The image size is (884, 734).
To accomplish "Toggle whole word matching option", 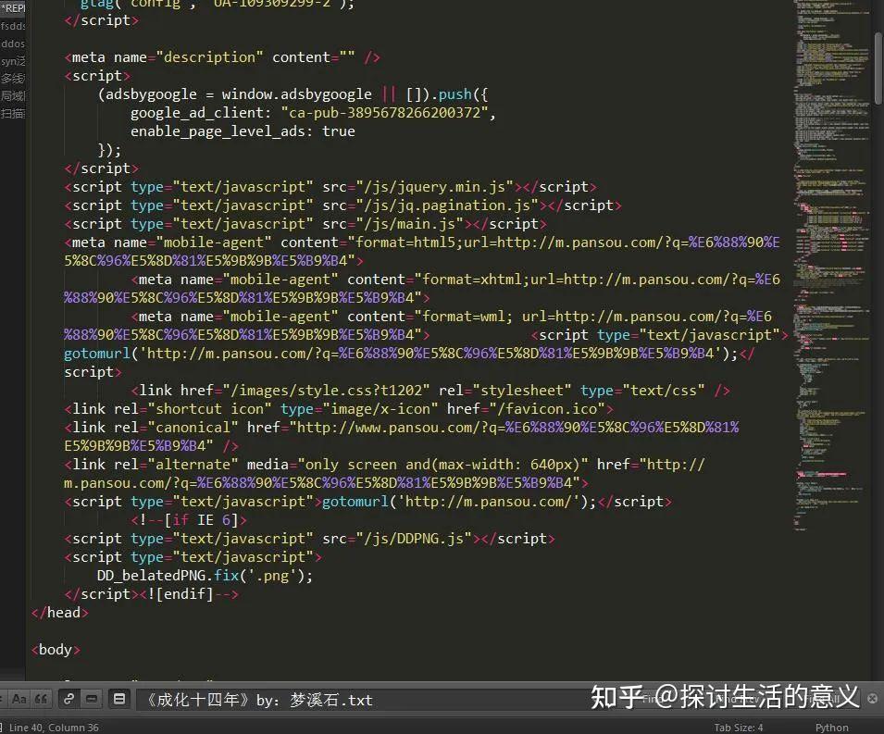I will (41, 699).
